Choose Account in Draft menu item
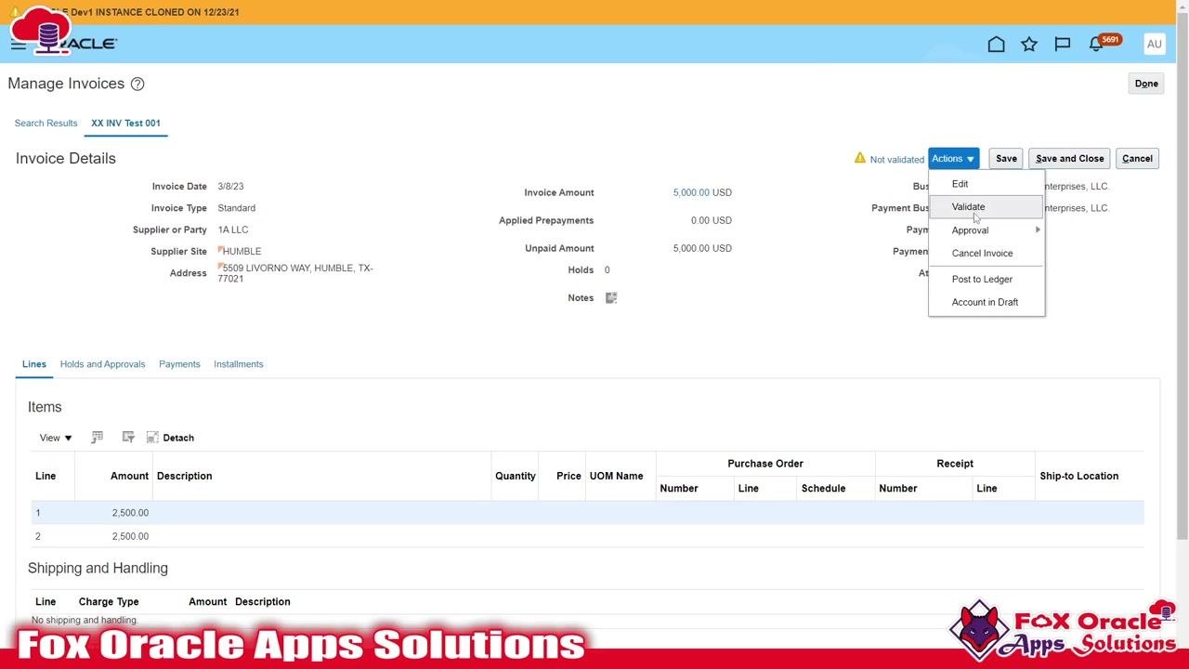This screenshot has height=669, width=1189. click(985, 302)
